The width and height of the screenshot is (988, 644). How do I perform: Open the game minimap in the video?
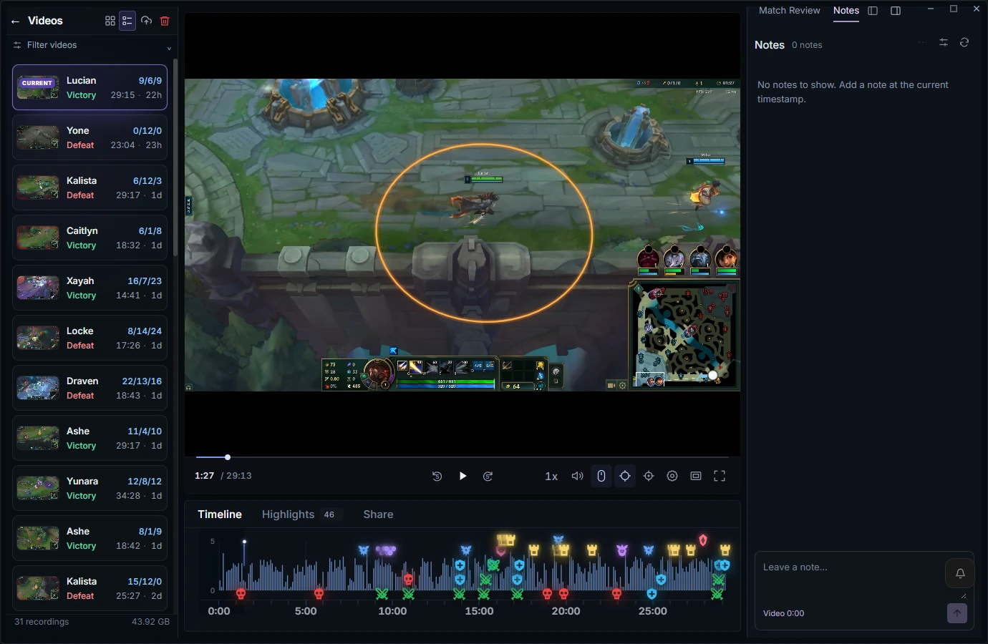click(x=684, y=334)
